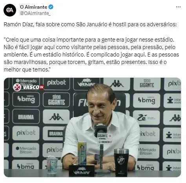
Task: Click the Brahma logo on left backdrop
Action: coord(26,117)
